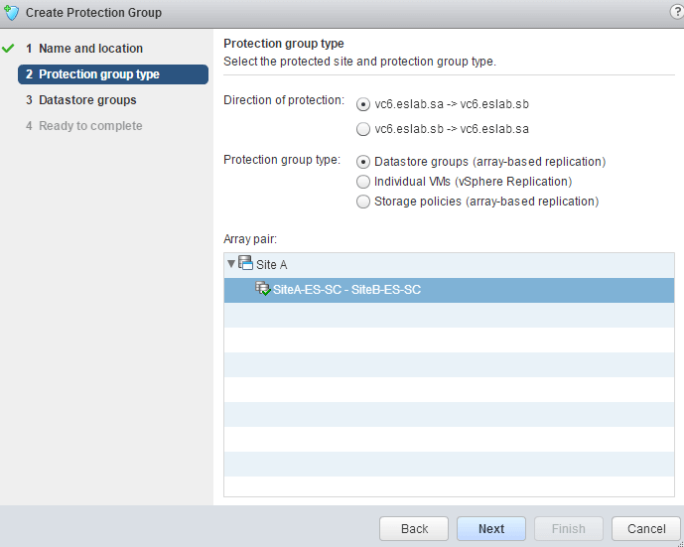Collapse the Site A tree node
This screenshot has height=547, width=684.
[x=231, y=264]
